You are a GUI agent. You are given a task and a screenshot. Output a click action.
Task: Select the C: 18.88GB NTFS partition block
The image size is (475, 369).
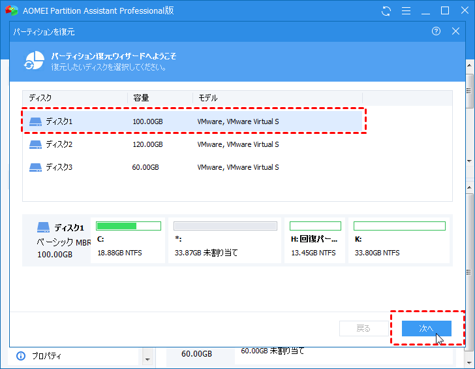[128, 240]
